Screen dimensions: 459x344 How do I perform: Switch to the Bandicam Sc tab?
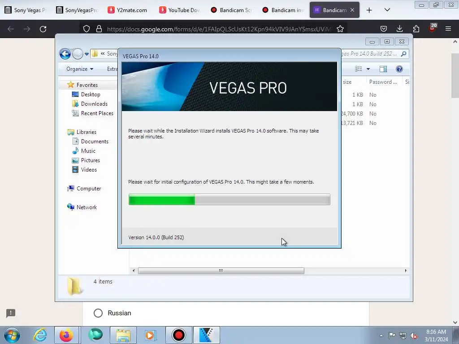232,10
